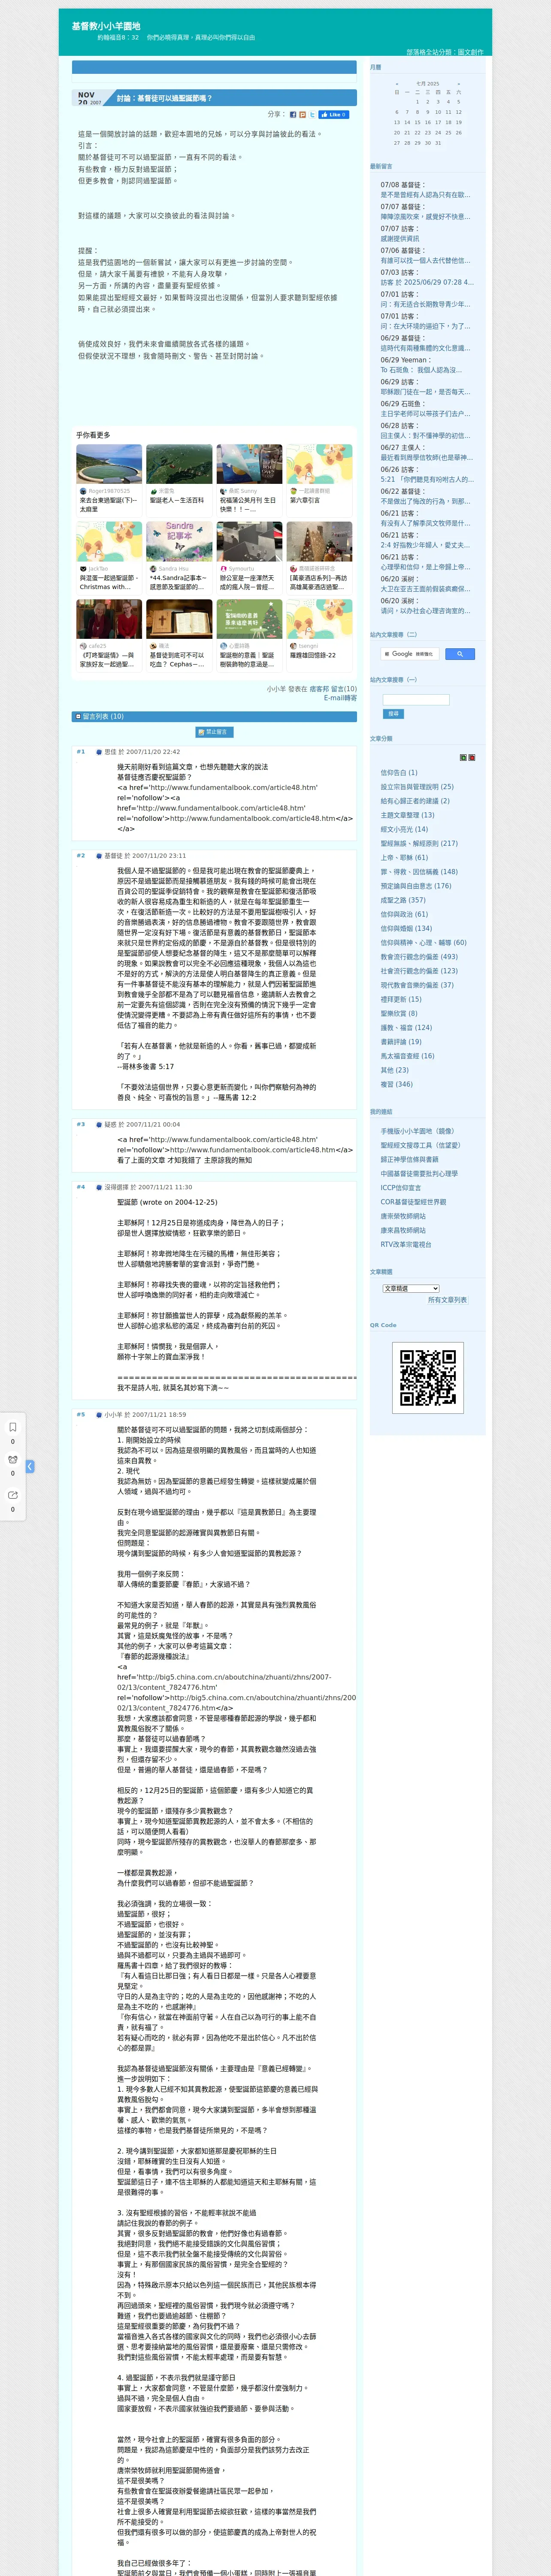Collapse all categories with the red minus icon

coord(472,757)
